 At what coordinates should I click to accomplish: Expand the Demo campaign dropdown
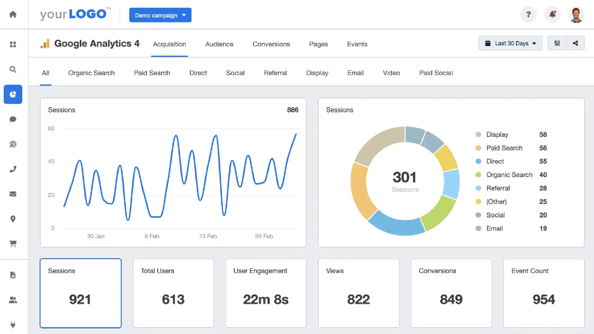click(x=160, y=15)
